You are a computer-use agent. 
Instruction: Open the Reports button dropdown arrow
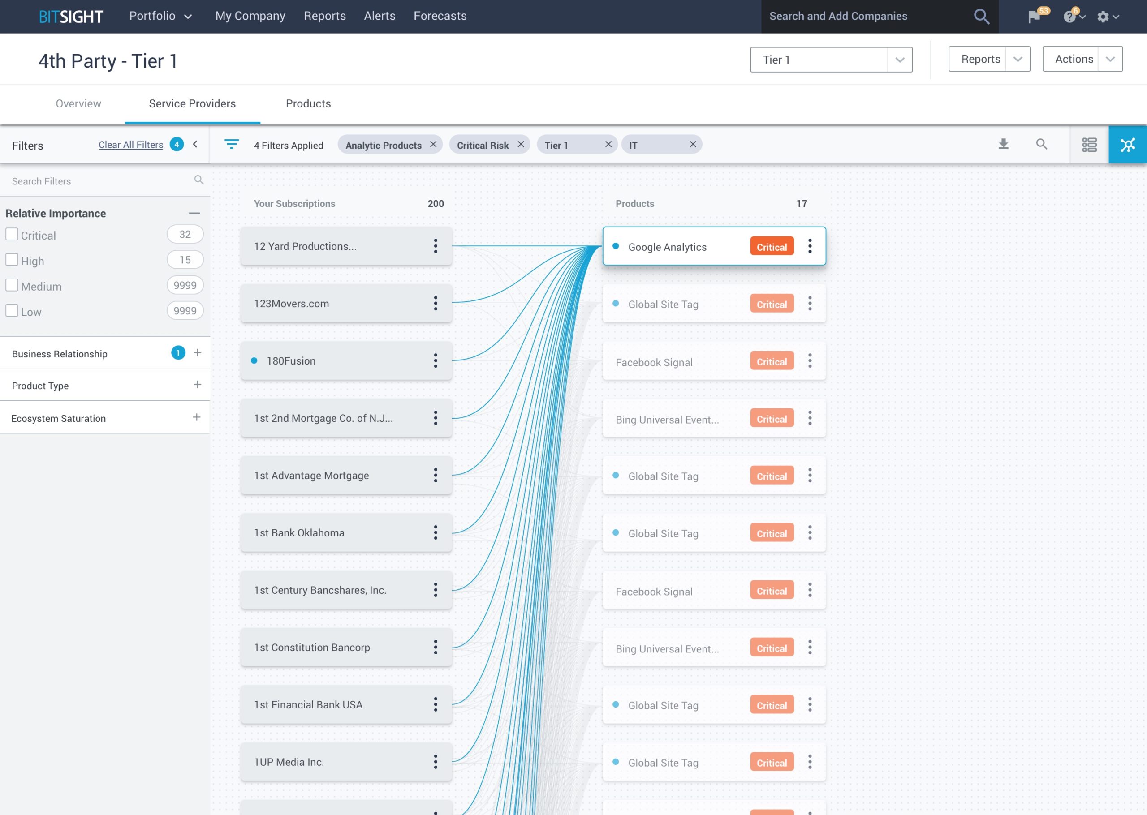[1018, 59]
